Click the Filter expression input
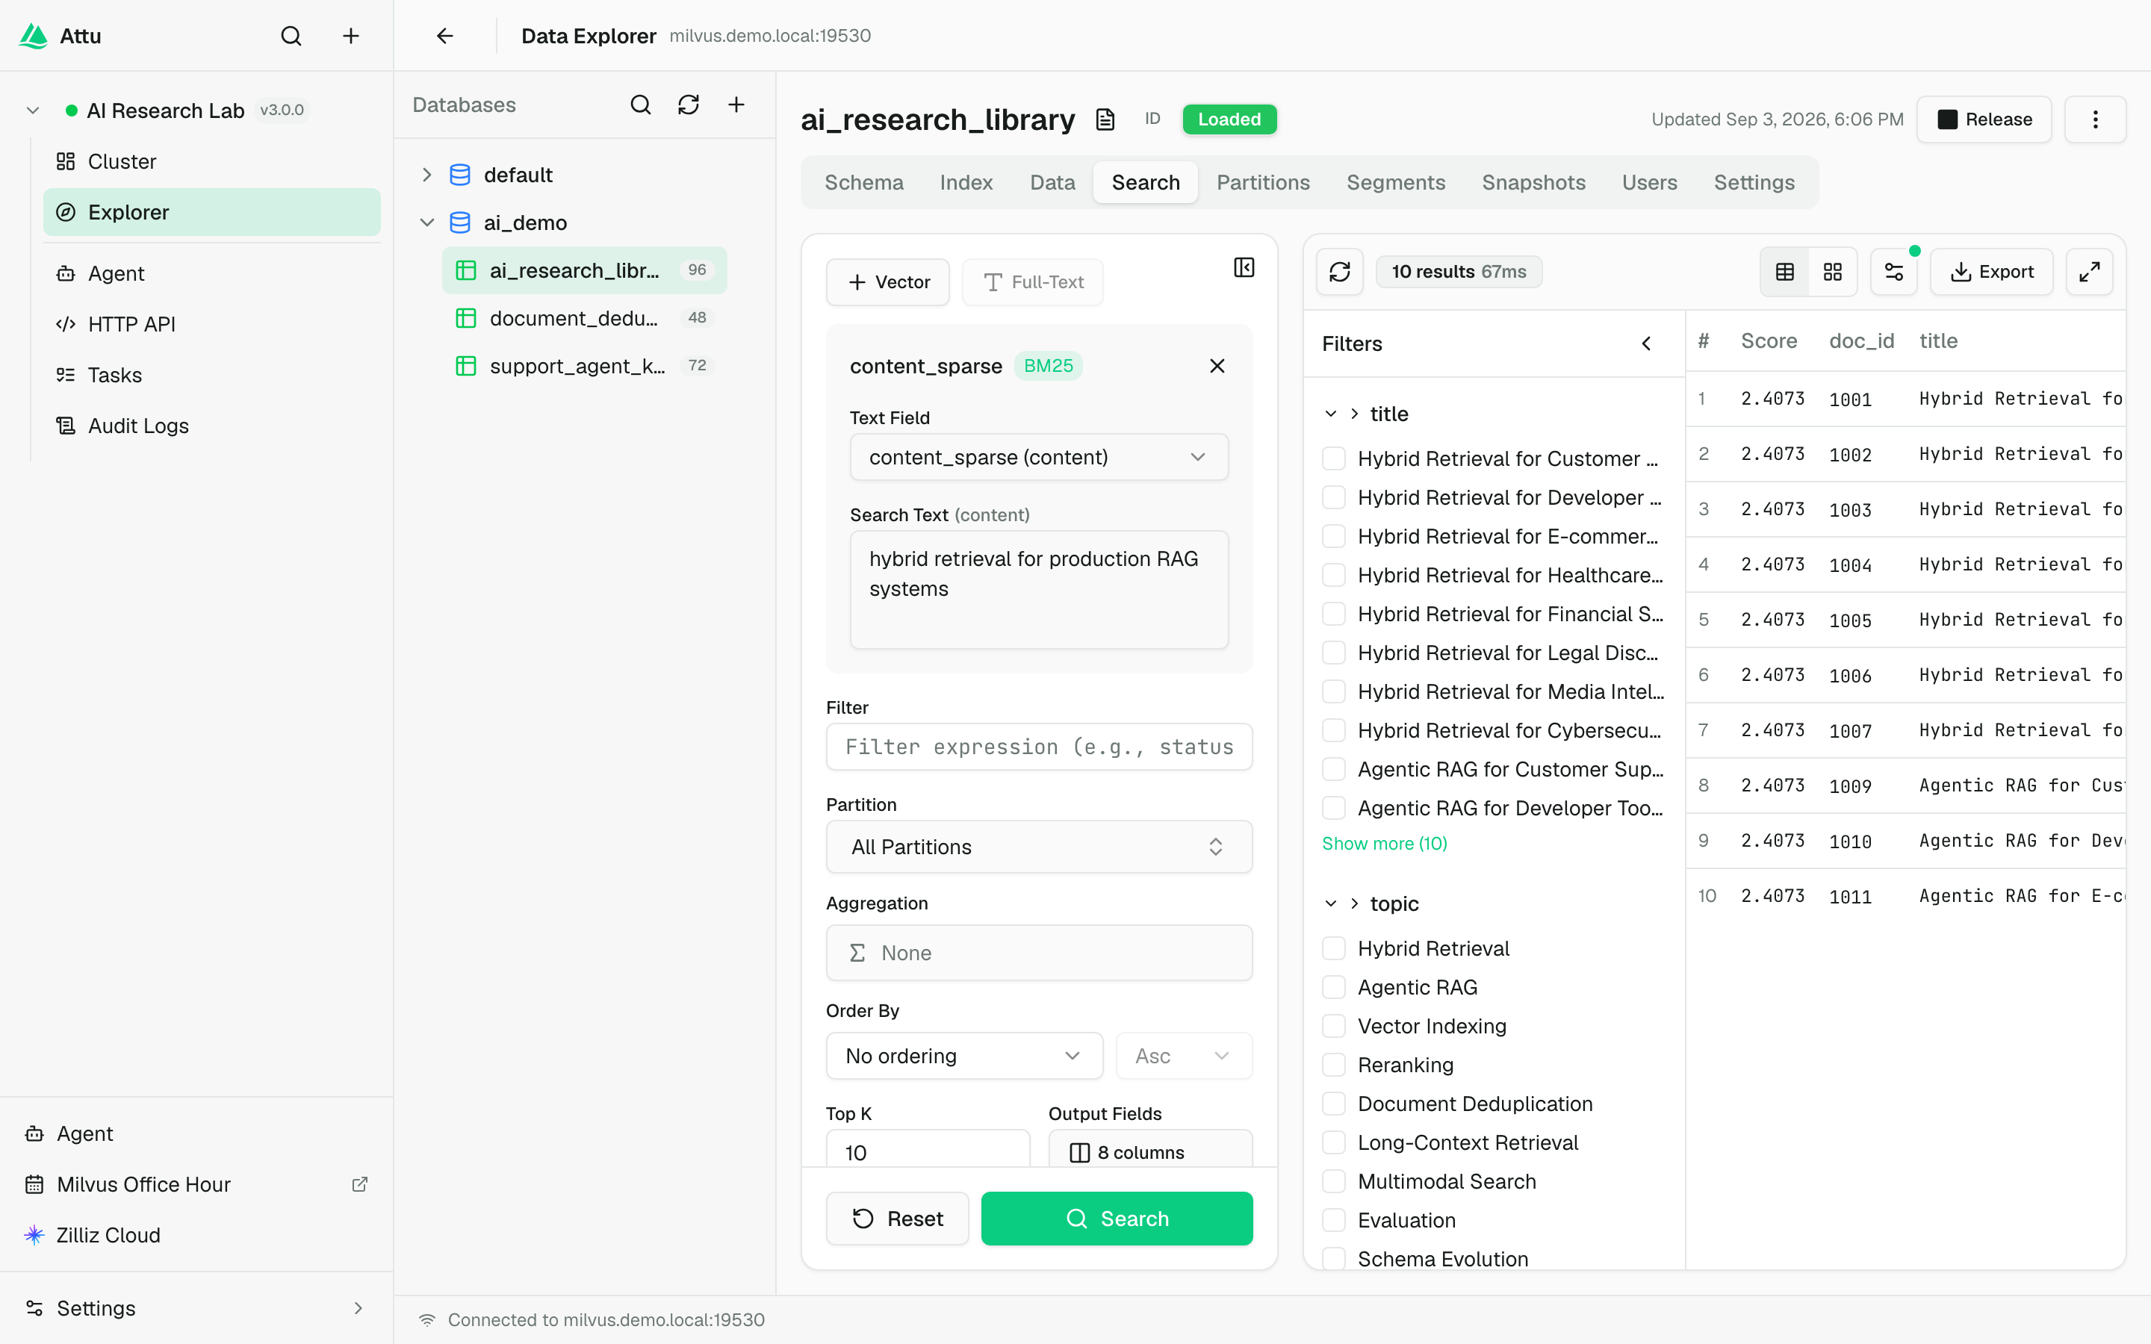 point(1039,747)
